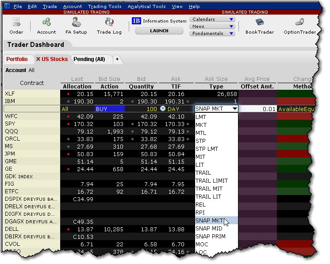Click the IB Information System logo
Screen dimensions: 330x264
136,21
